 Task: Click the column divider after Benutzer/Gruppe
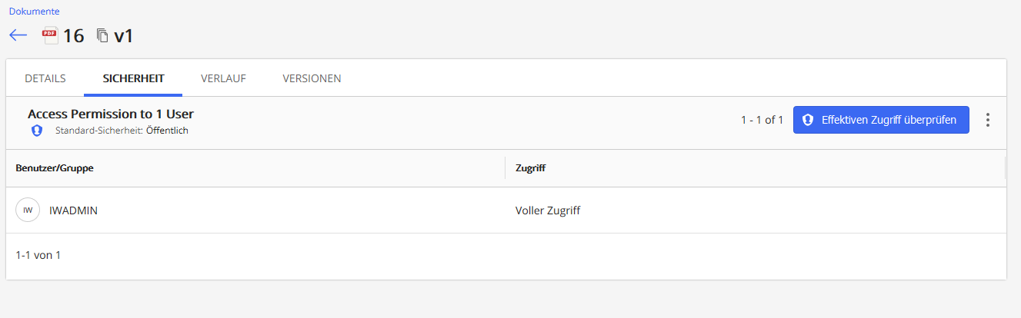tap(505, 168)
